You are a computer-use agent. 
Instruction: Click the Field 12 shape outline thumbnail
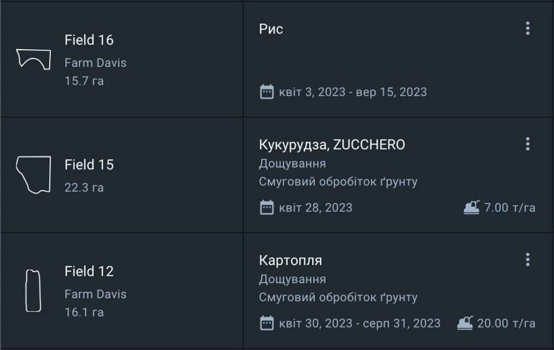pos(33,291)
